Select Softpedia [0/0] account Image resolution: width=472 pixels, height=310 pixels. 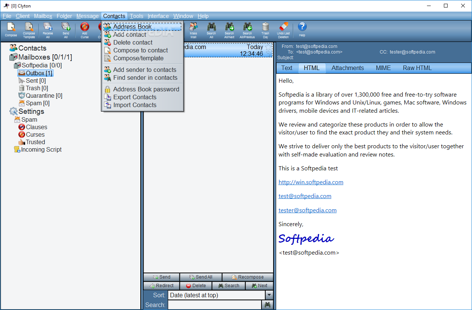(x=38, y=65)
